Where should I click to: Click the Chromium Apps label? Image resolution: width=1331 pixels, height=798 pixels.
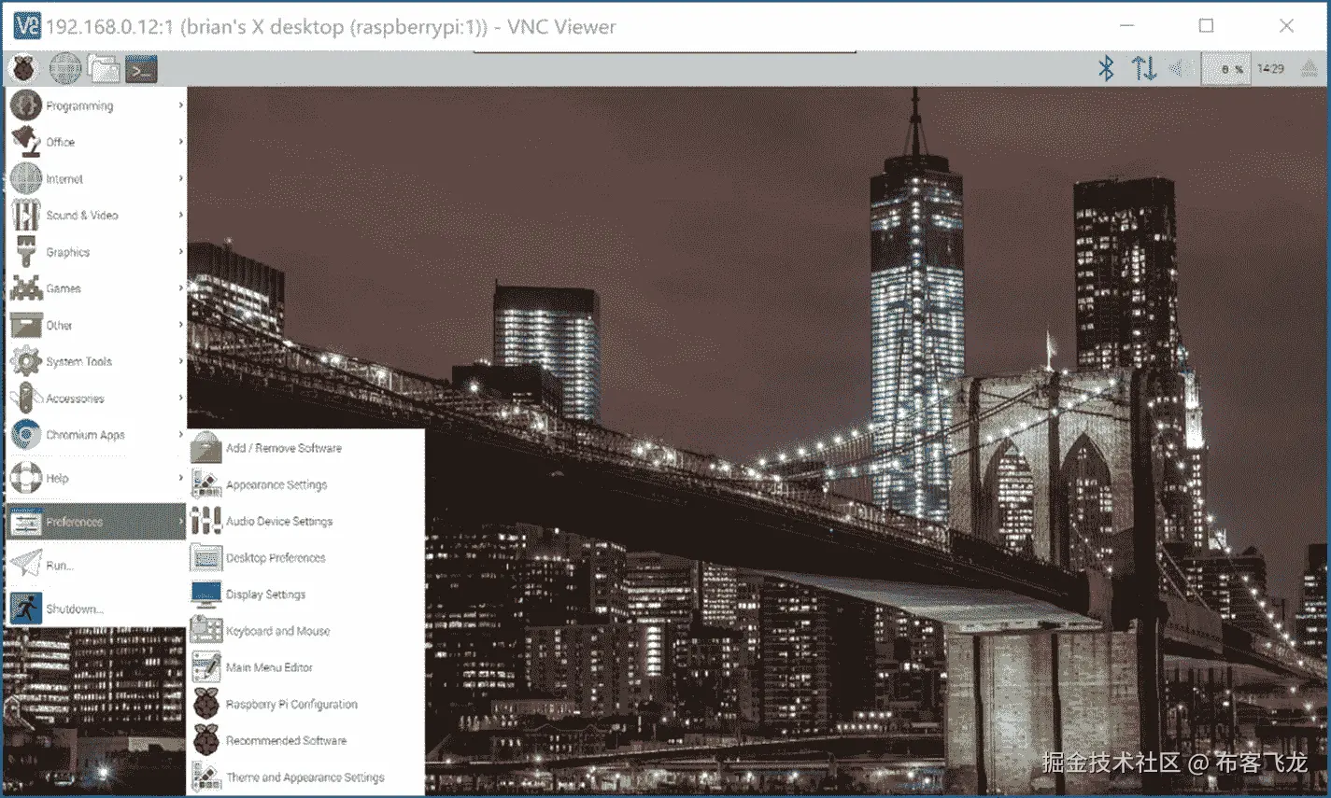click(x=85, y=435)
